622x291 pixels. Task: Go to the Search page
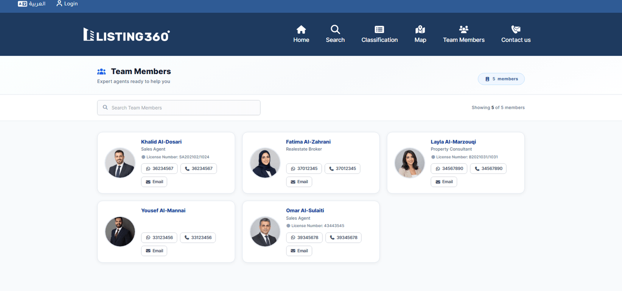pyautogui.click(x=335, y=34)
